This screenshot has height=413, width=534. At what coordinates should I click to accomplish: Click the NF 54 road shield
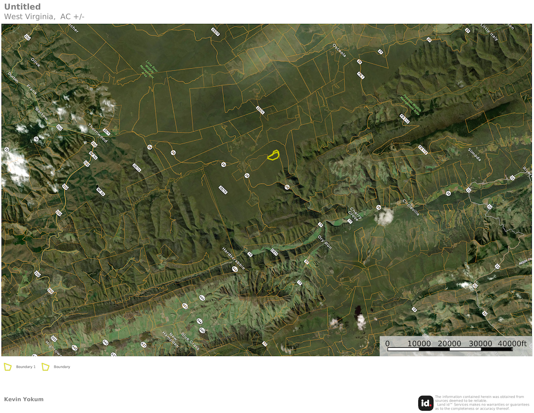click(x=93, y=156)
